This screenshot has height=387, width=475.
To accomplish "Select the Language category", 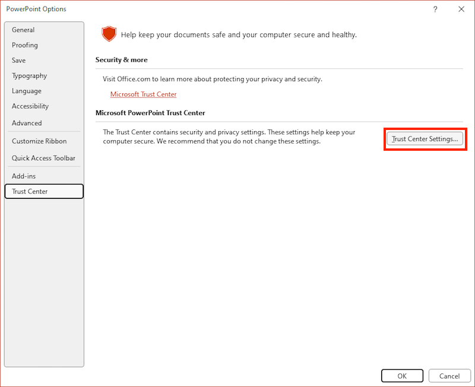I will click(x=44, y=91).
